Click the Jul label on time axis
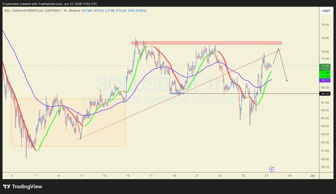336x194 pixels. point(313,176)
